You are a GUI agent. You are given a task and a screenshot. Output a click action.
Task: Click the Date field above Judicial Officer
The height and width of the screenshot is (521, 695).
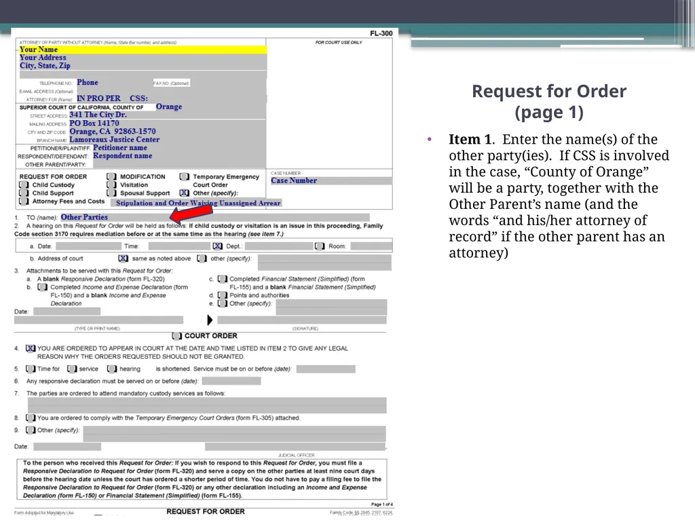pos(67,446)
